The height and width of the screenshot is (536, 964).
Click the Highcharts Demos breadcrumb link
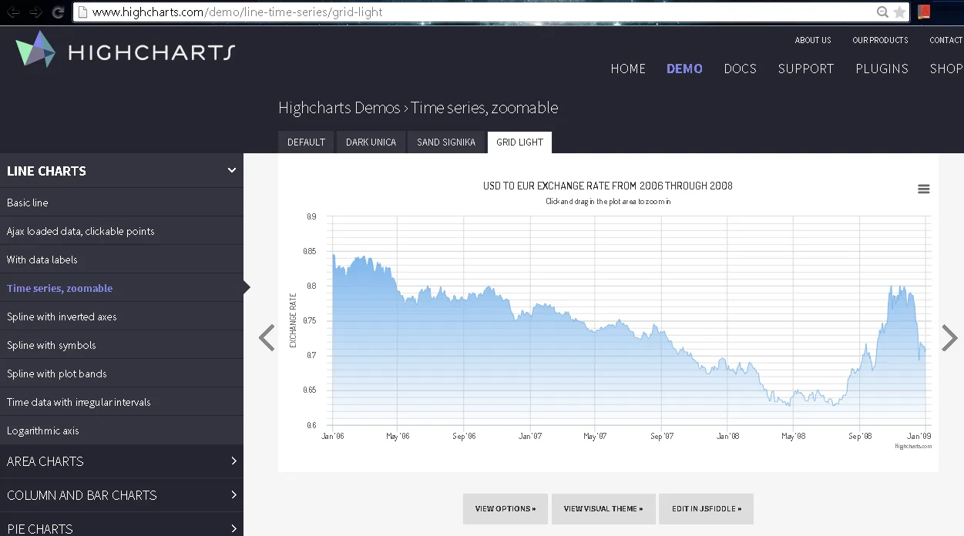pos(339,108)
